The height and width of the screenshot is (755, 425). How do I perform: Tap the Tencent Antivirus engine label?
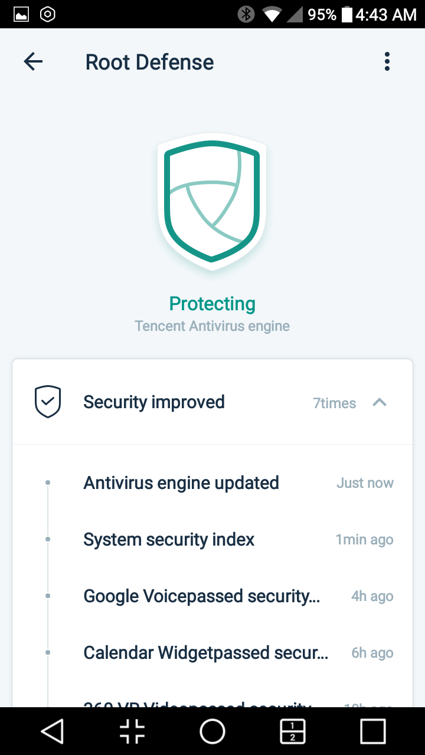[x=212, y=326]
